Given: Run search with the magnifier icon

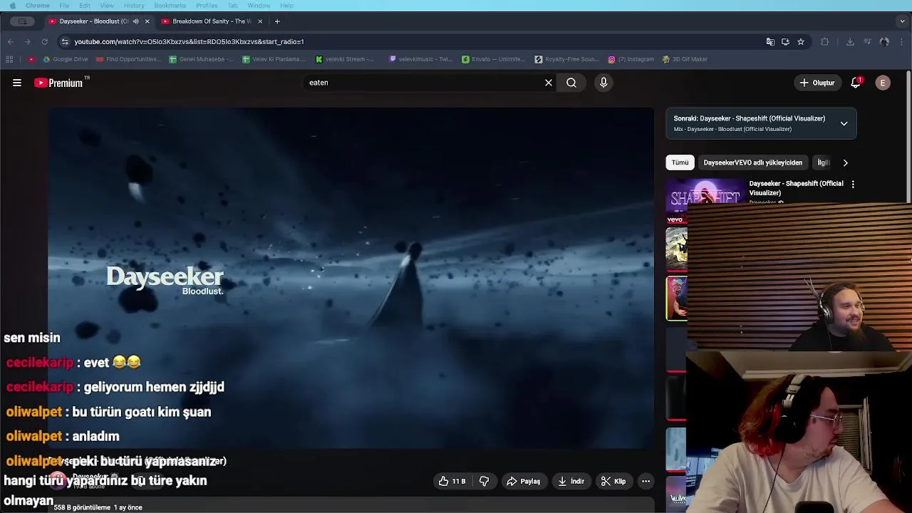Looking at the screenshot, I should click(571, 83).
